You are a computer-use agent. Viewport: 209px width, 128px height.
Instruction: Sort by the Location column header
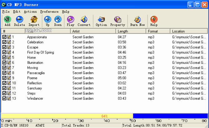(189, 31)
